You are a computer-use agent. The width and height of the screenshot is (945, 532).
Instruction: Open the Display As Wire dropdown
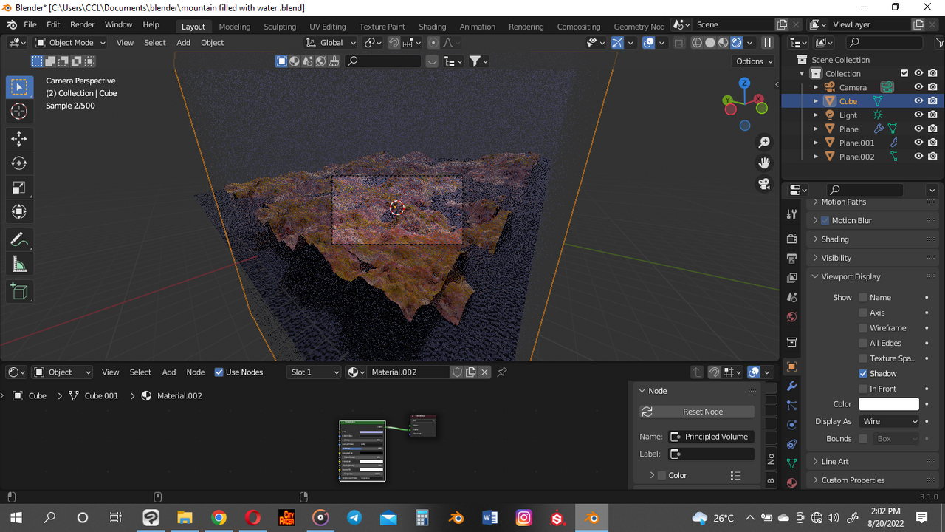pyautogui.click(x=889, y=421)
